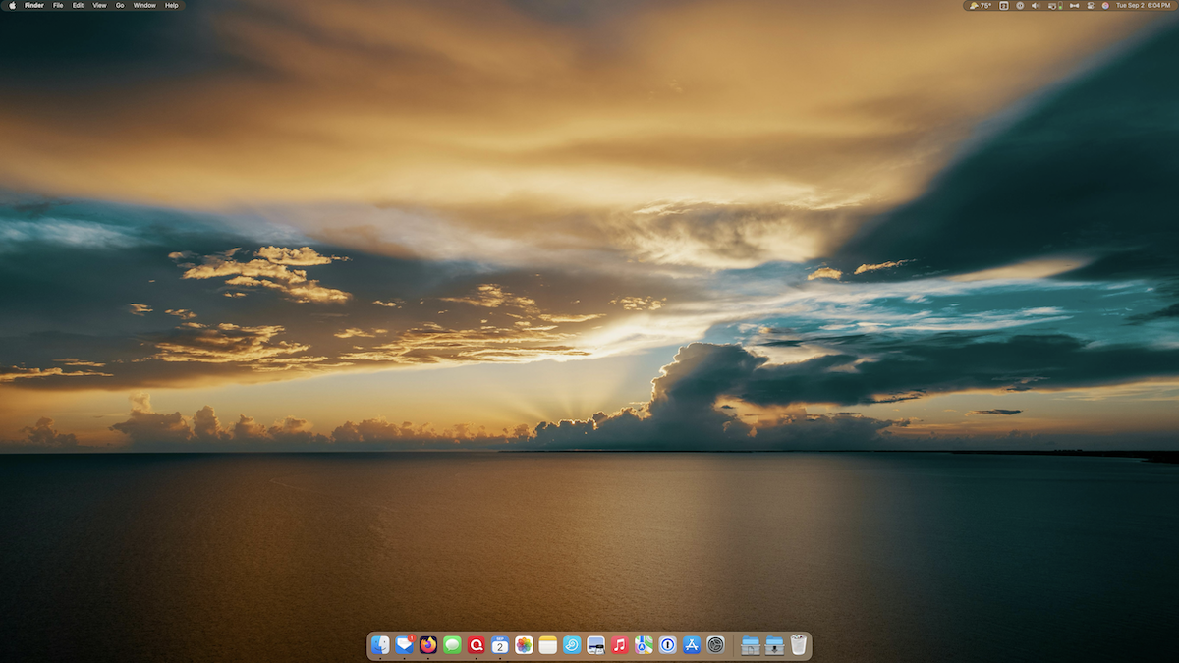Click the date and time clock
This screenshot has width=1179, height=663.
1143,5
